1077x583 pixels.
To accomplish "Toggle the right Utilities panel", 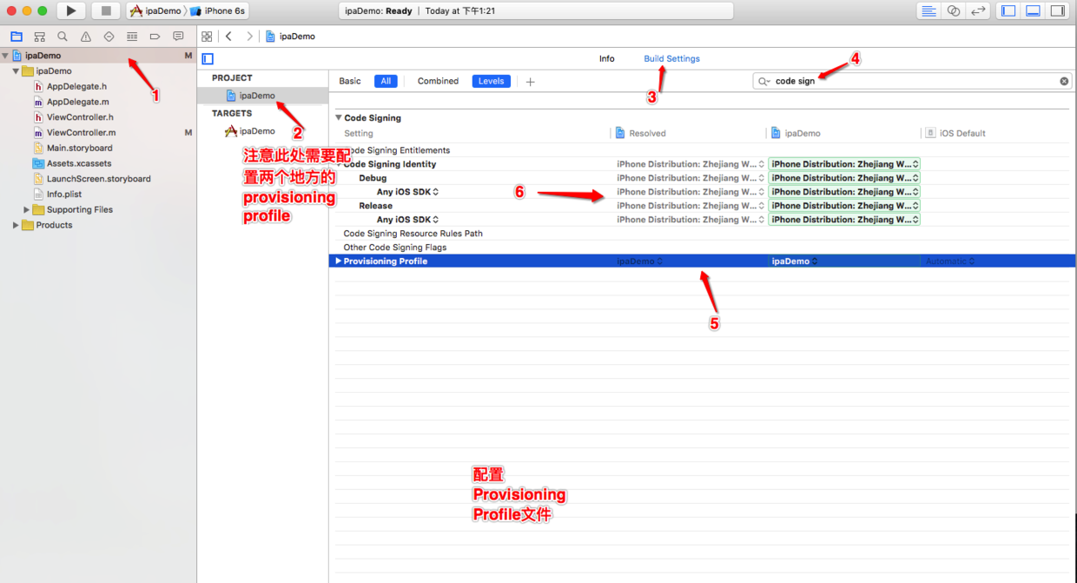I will 1057,10.
